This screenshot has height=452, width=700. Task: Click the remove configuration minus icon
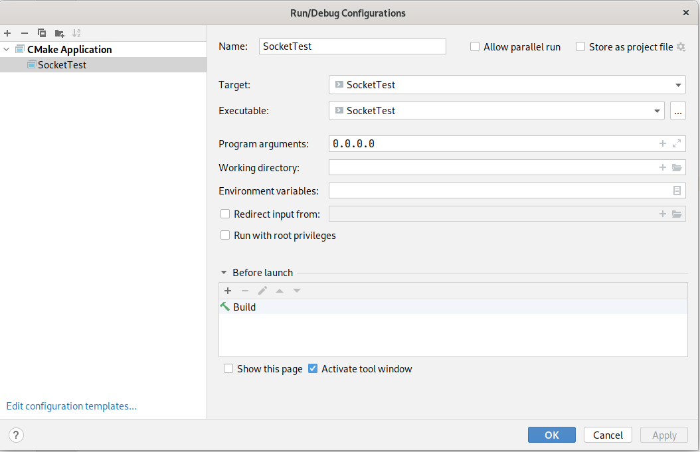(x=25, y=33)
